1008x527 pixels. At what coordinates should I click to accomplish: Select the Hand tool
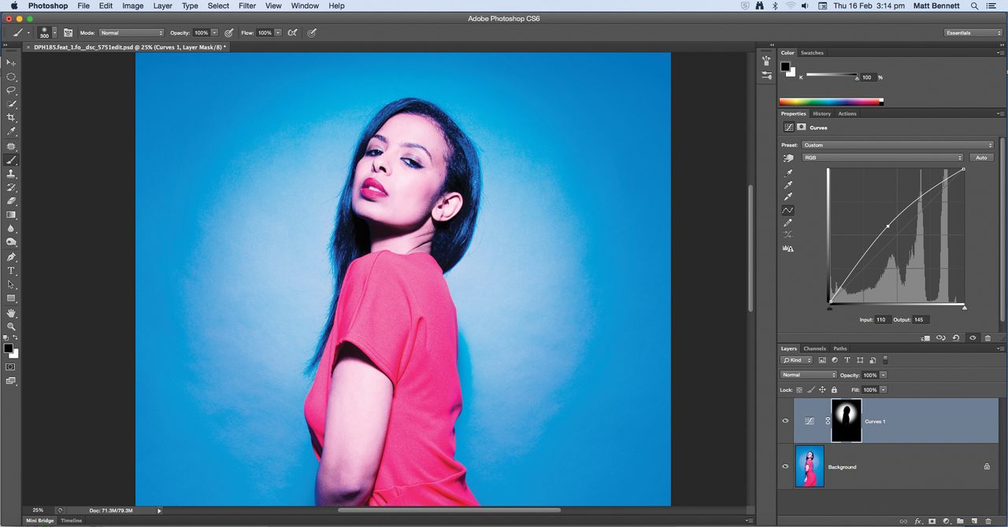coord(11,313)
